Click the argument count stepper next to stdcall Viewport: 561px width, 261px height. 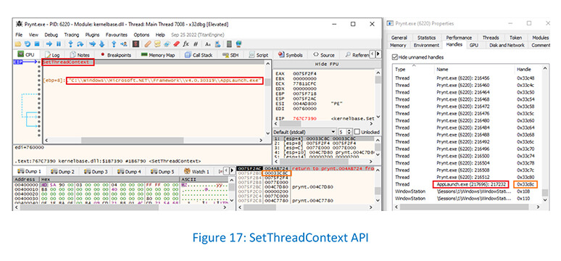346,132
